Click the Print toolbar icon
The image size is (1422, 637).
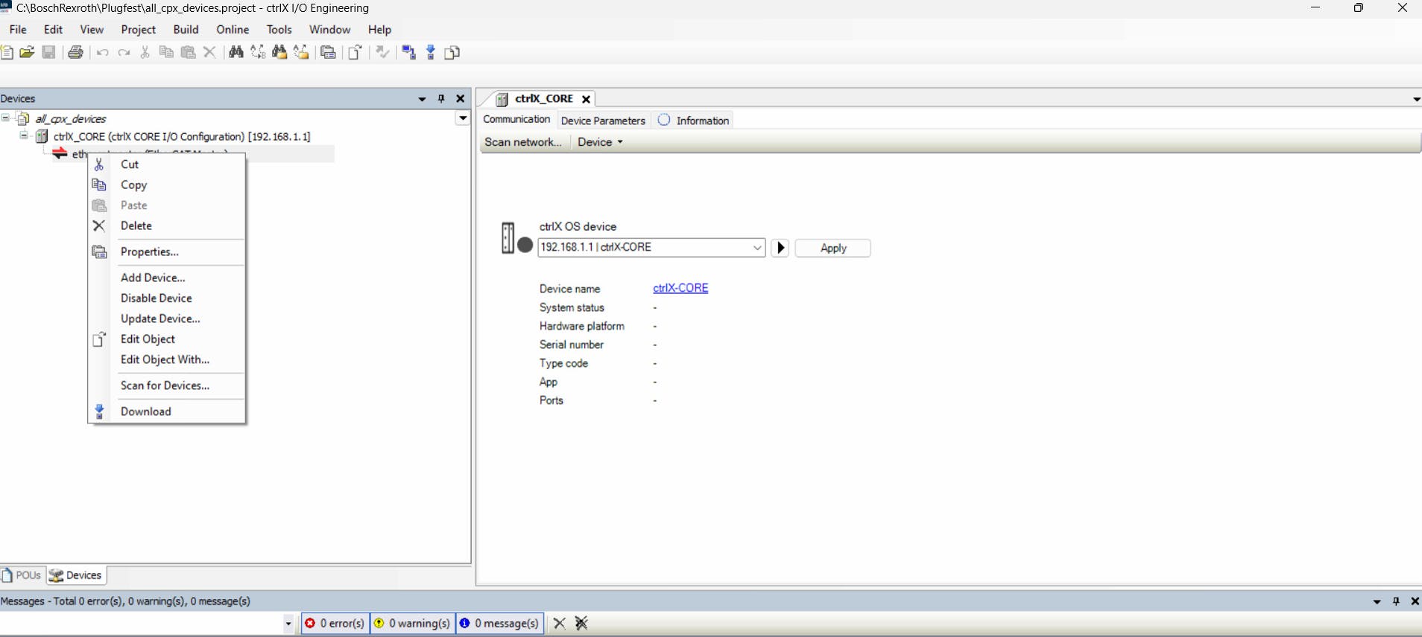75,52
